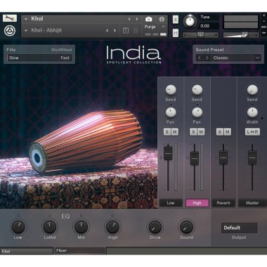The image size is (267, 267).
Task: Toggle the L↔R swap button on Master
Action: pyautogui.click(x=252, y=132)
